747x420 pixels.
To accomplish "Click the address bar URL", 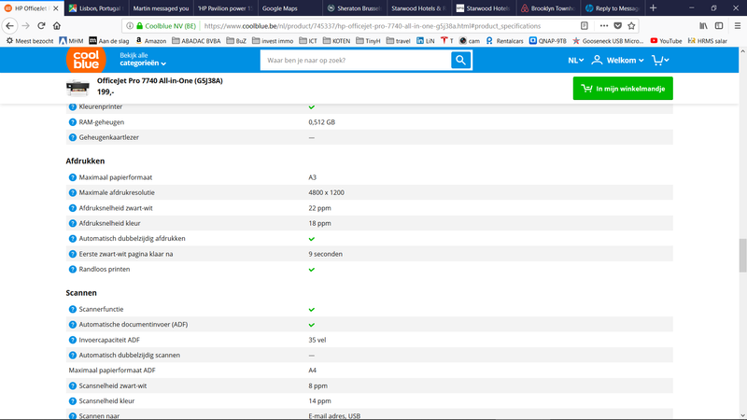I will [x=373, y=26].
